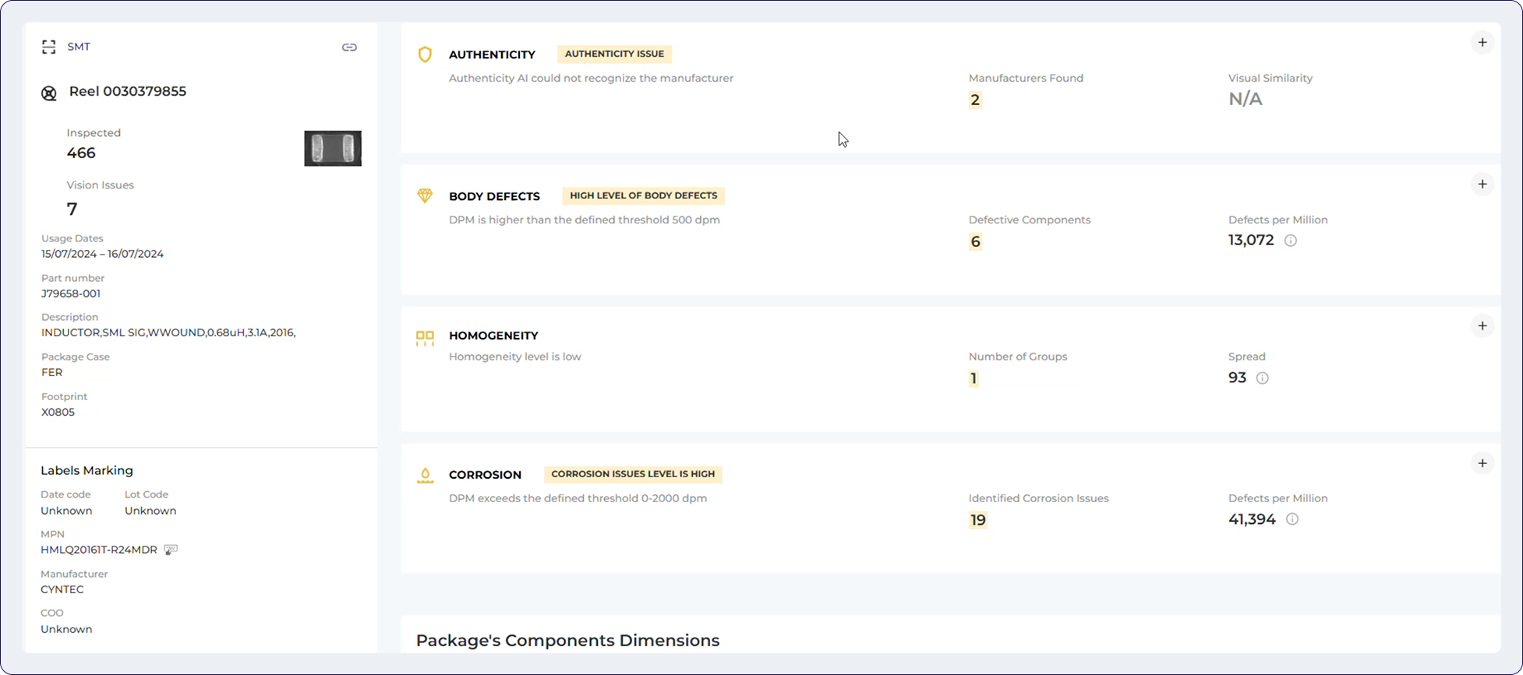Expand the Corrosion panel
This screenshot has width=1523, height=675.
1482,464
